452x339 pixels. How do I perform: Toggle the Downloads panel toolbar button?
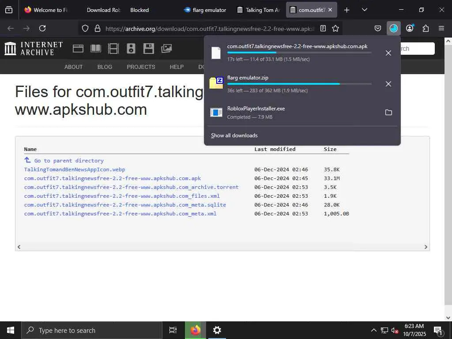393,28
